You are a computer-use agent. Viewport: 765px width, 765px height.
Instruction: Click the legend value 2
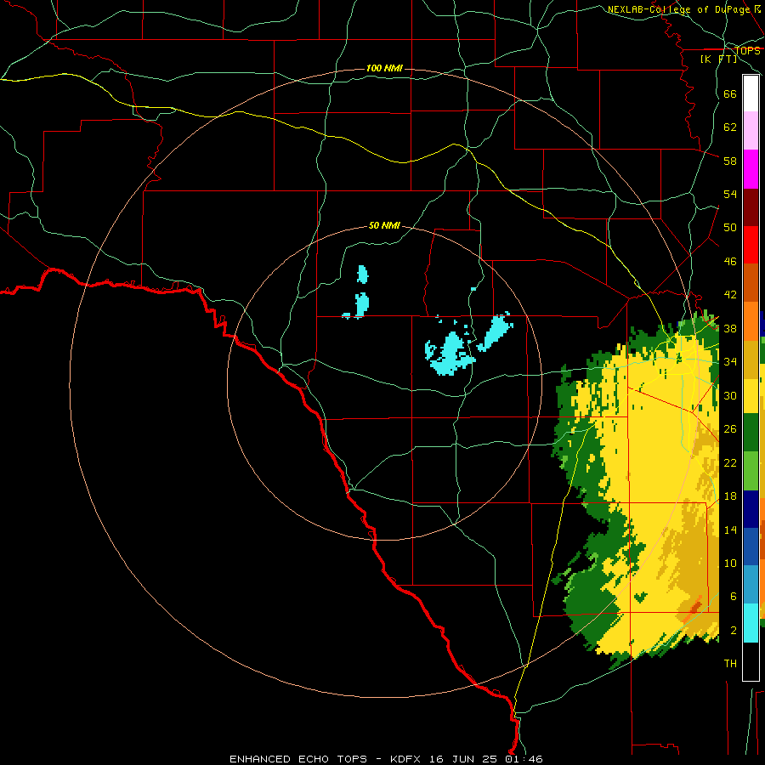tap(734, 631)
